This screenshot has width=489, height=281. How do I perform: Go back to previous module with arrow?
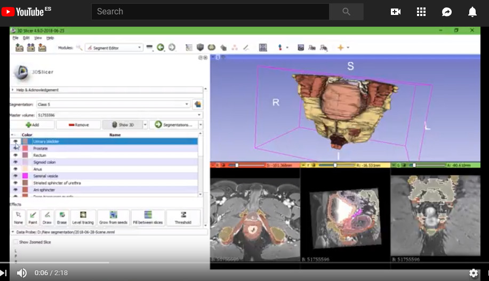click(160, 47)
